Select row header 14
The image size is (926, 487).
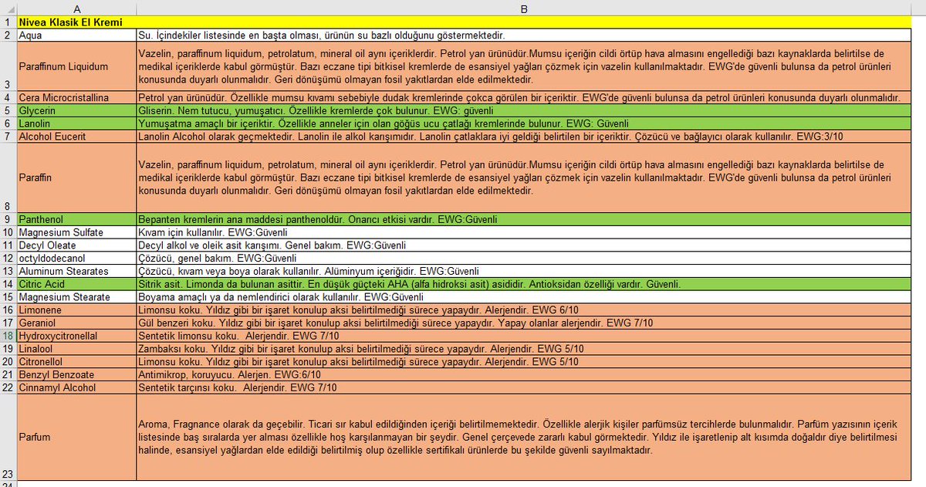tap(8, 284)
